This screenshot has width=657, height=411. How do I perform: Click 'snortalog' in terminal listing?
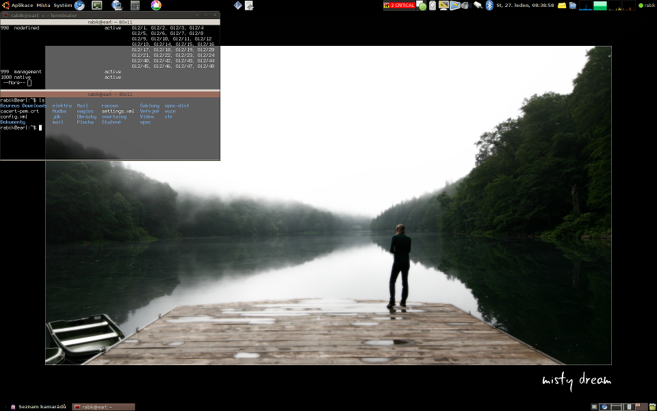(x=114, y=116)
